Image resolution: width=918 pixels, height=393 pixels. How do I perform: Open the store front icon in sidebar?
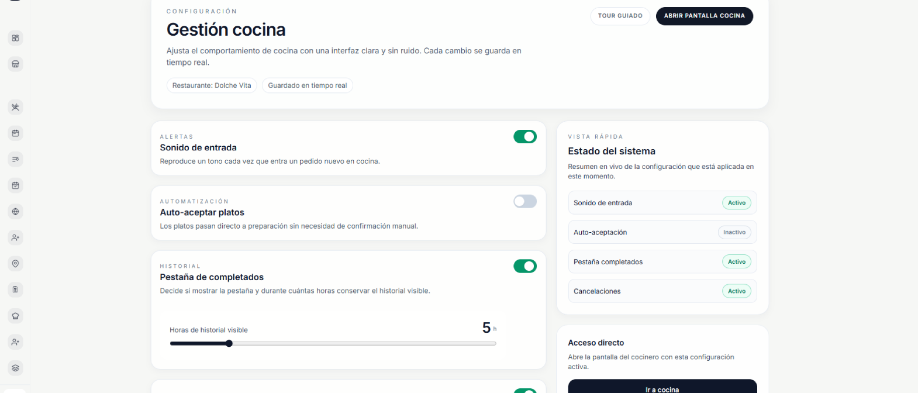click(x=16, y=64)
